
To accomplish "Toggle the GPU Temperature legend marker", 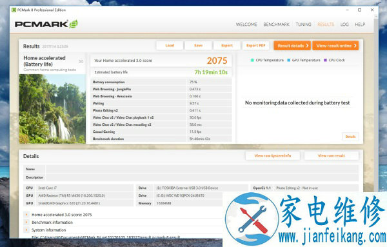I will (x=289, y=60).
